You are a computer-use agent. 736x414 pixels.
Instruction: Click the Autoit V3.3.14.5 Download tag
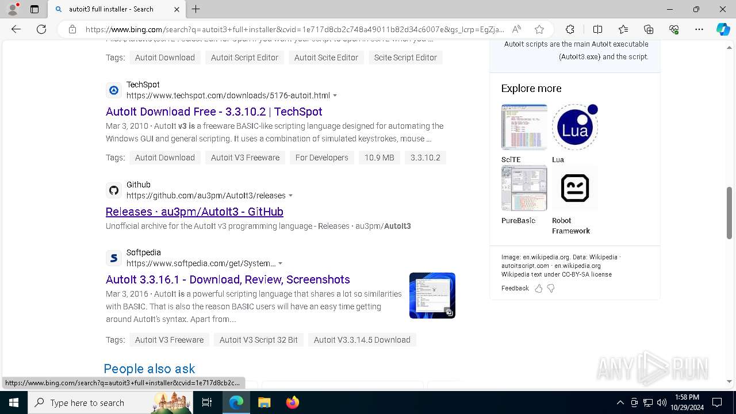coord(362,340)
